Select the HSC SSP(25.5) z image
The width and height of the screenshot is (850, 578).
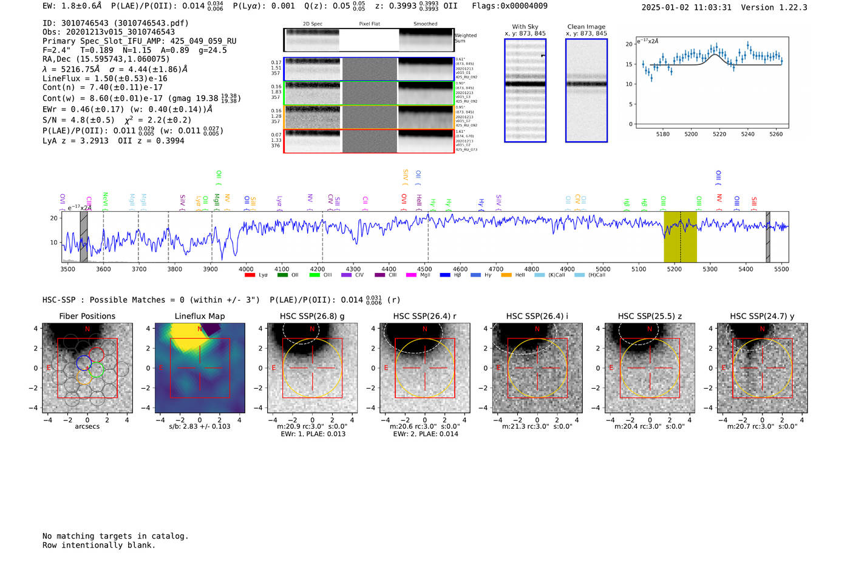coord(650,368)
